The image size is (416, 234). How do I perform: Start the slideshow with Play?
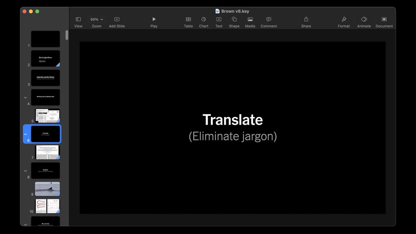(154, 20)
